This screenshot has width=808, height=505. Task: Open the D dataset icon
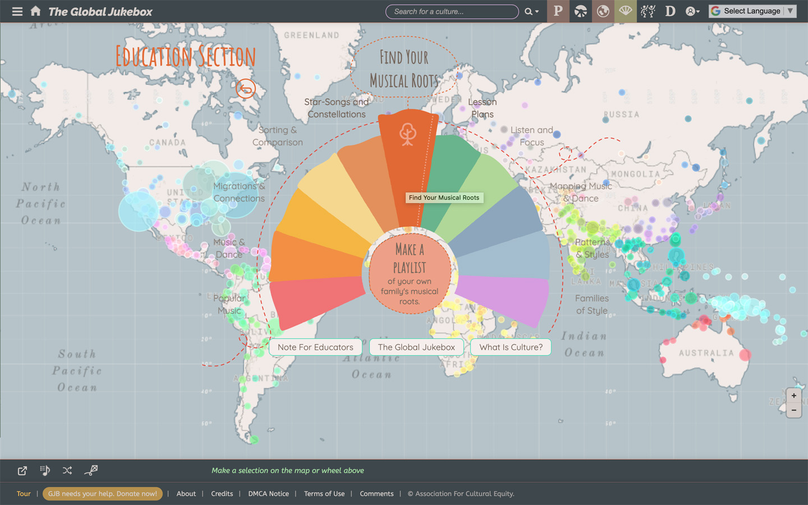point(670,11)
